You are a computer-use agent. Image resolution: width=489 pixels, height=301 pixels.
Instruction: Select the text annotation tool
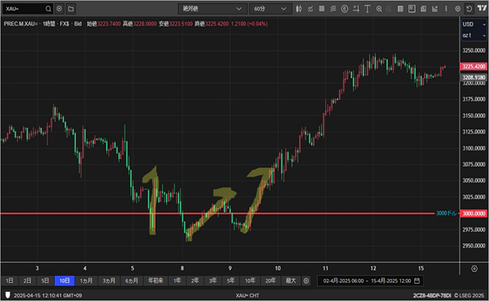click(368, 9)
